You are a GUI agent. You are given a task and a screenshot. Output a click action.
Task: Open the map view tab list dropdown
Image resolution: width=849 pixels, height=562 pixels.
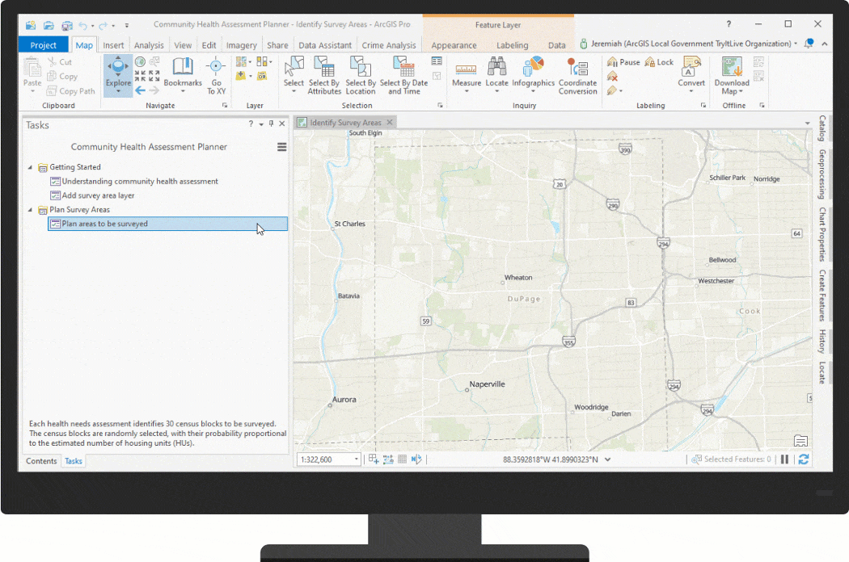(x=807, y=124)
